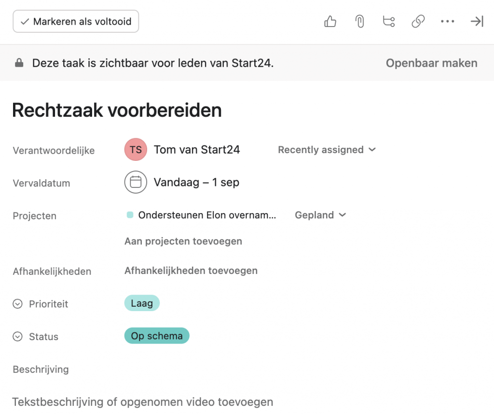The height and width of the screenshot is (414, 494).
Task: Click the description text field placeholder
Action: [x=143, y=402]
